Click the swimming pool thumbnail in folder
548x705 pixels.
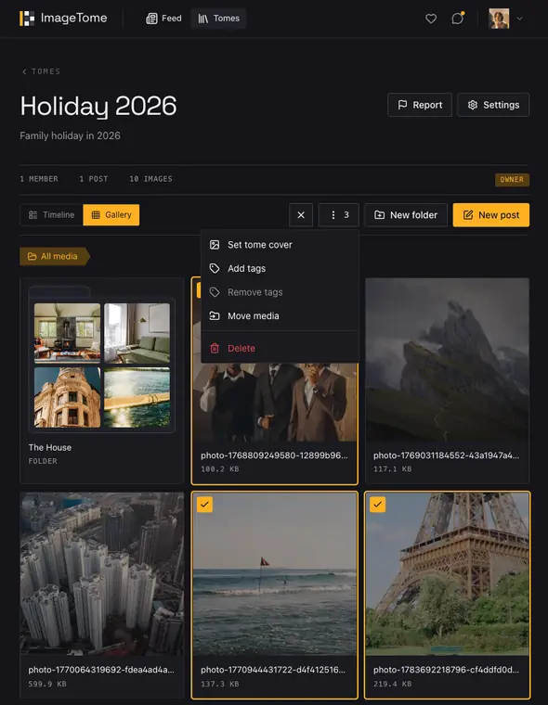[137, 397]
